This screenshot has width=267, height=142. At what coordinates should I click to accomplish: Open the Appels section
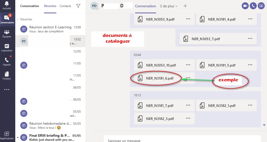coord(7,61)
